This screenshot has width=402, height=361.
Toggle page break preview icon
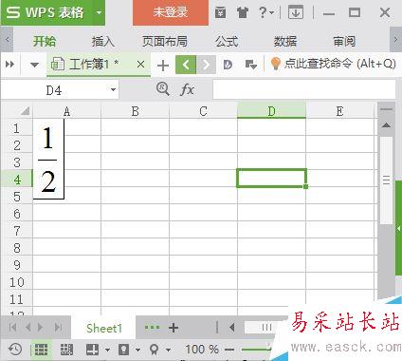(66, 350)
